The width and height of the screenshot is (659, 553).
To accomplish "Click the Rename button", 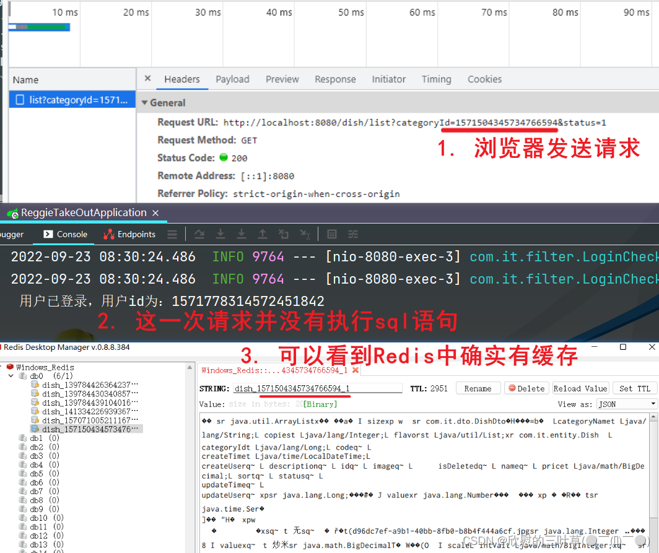I will pos(478,388).
